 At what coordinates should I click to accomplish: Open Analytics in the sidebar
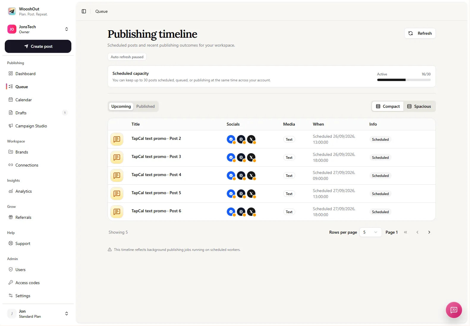pyautogui.click(x=38, y=191)
